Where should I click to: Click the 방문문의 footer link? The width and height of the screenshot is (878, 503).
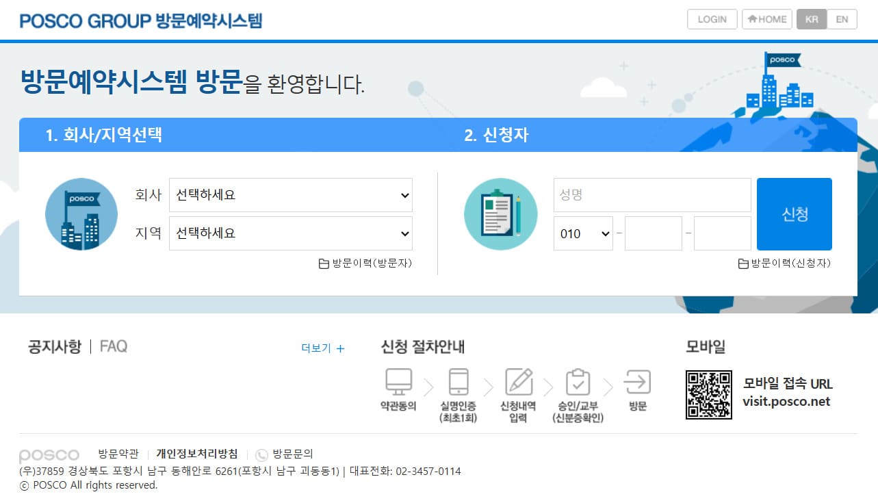tap(293, 454)
